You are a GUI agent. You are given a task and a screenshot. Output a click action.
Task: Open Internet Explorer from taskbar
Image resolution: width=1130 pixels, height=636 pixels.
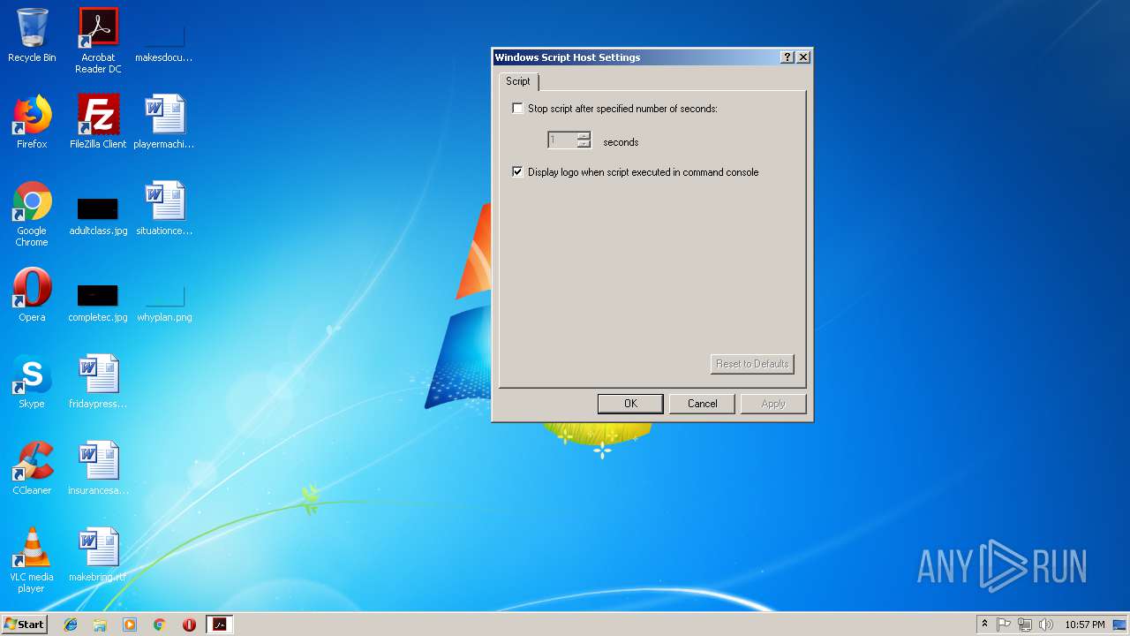point(71,625)
